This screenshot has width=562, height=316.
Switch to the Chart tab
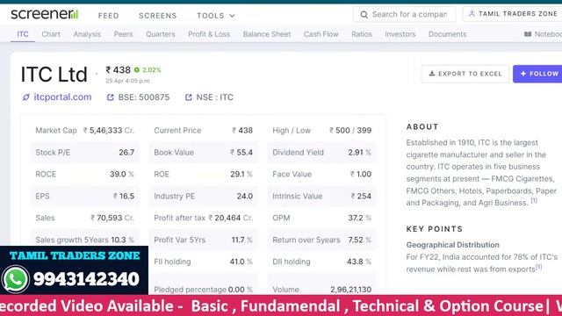(51, 34)
